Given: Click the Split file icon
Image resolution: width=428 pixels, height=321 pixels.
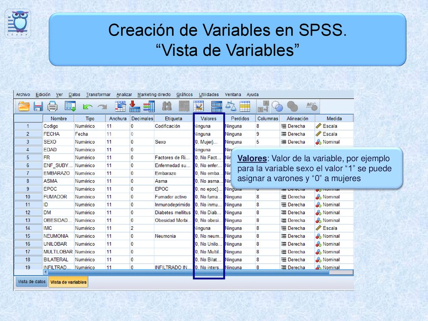Looking at the screenshot, I should point(217,106).
